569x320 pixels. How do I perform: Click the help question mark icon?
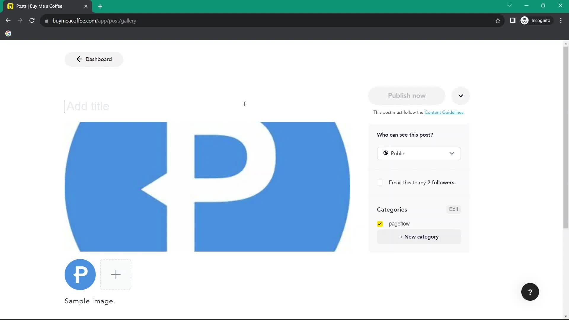point(531,292)
